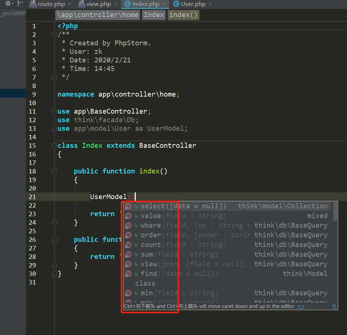Collapse the use imports fold at line 11
This screenshot has width=347, height=335.
(54, 111)
